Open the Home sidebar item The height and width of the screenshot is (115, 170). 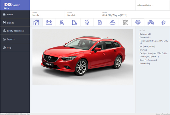(15, 14)
